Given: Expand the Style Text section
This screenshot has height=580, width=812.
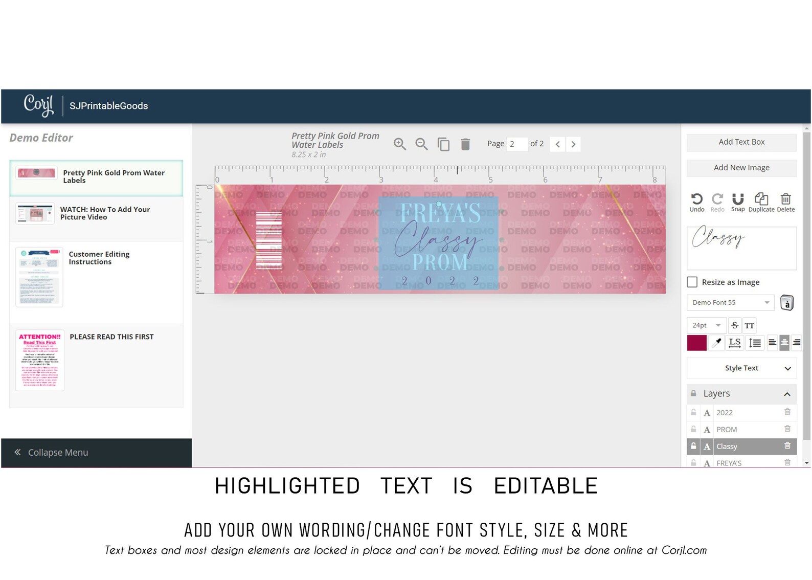Looking at the screenshot, I should (x=741, y=368).
